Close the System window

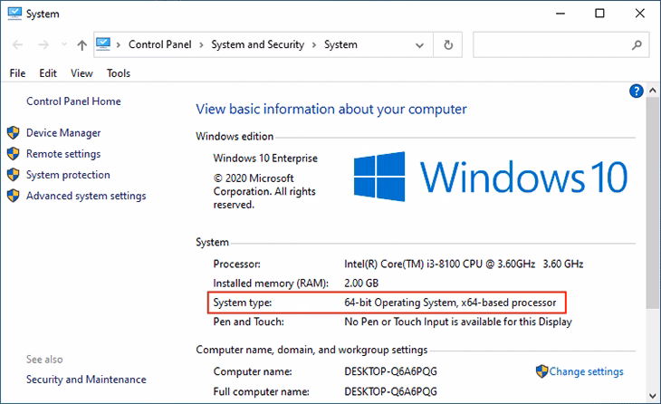[x=639, y=14]
